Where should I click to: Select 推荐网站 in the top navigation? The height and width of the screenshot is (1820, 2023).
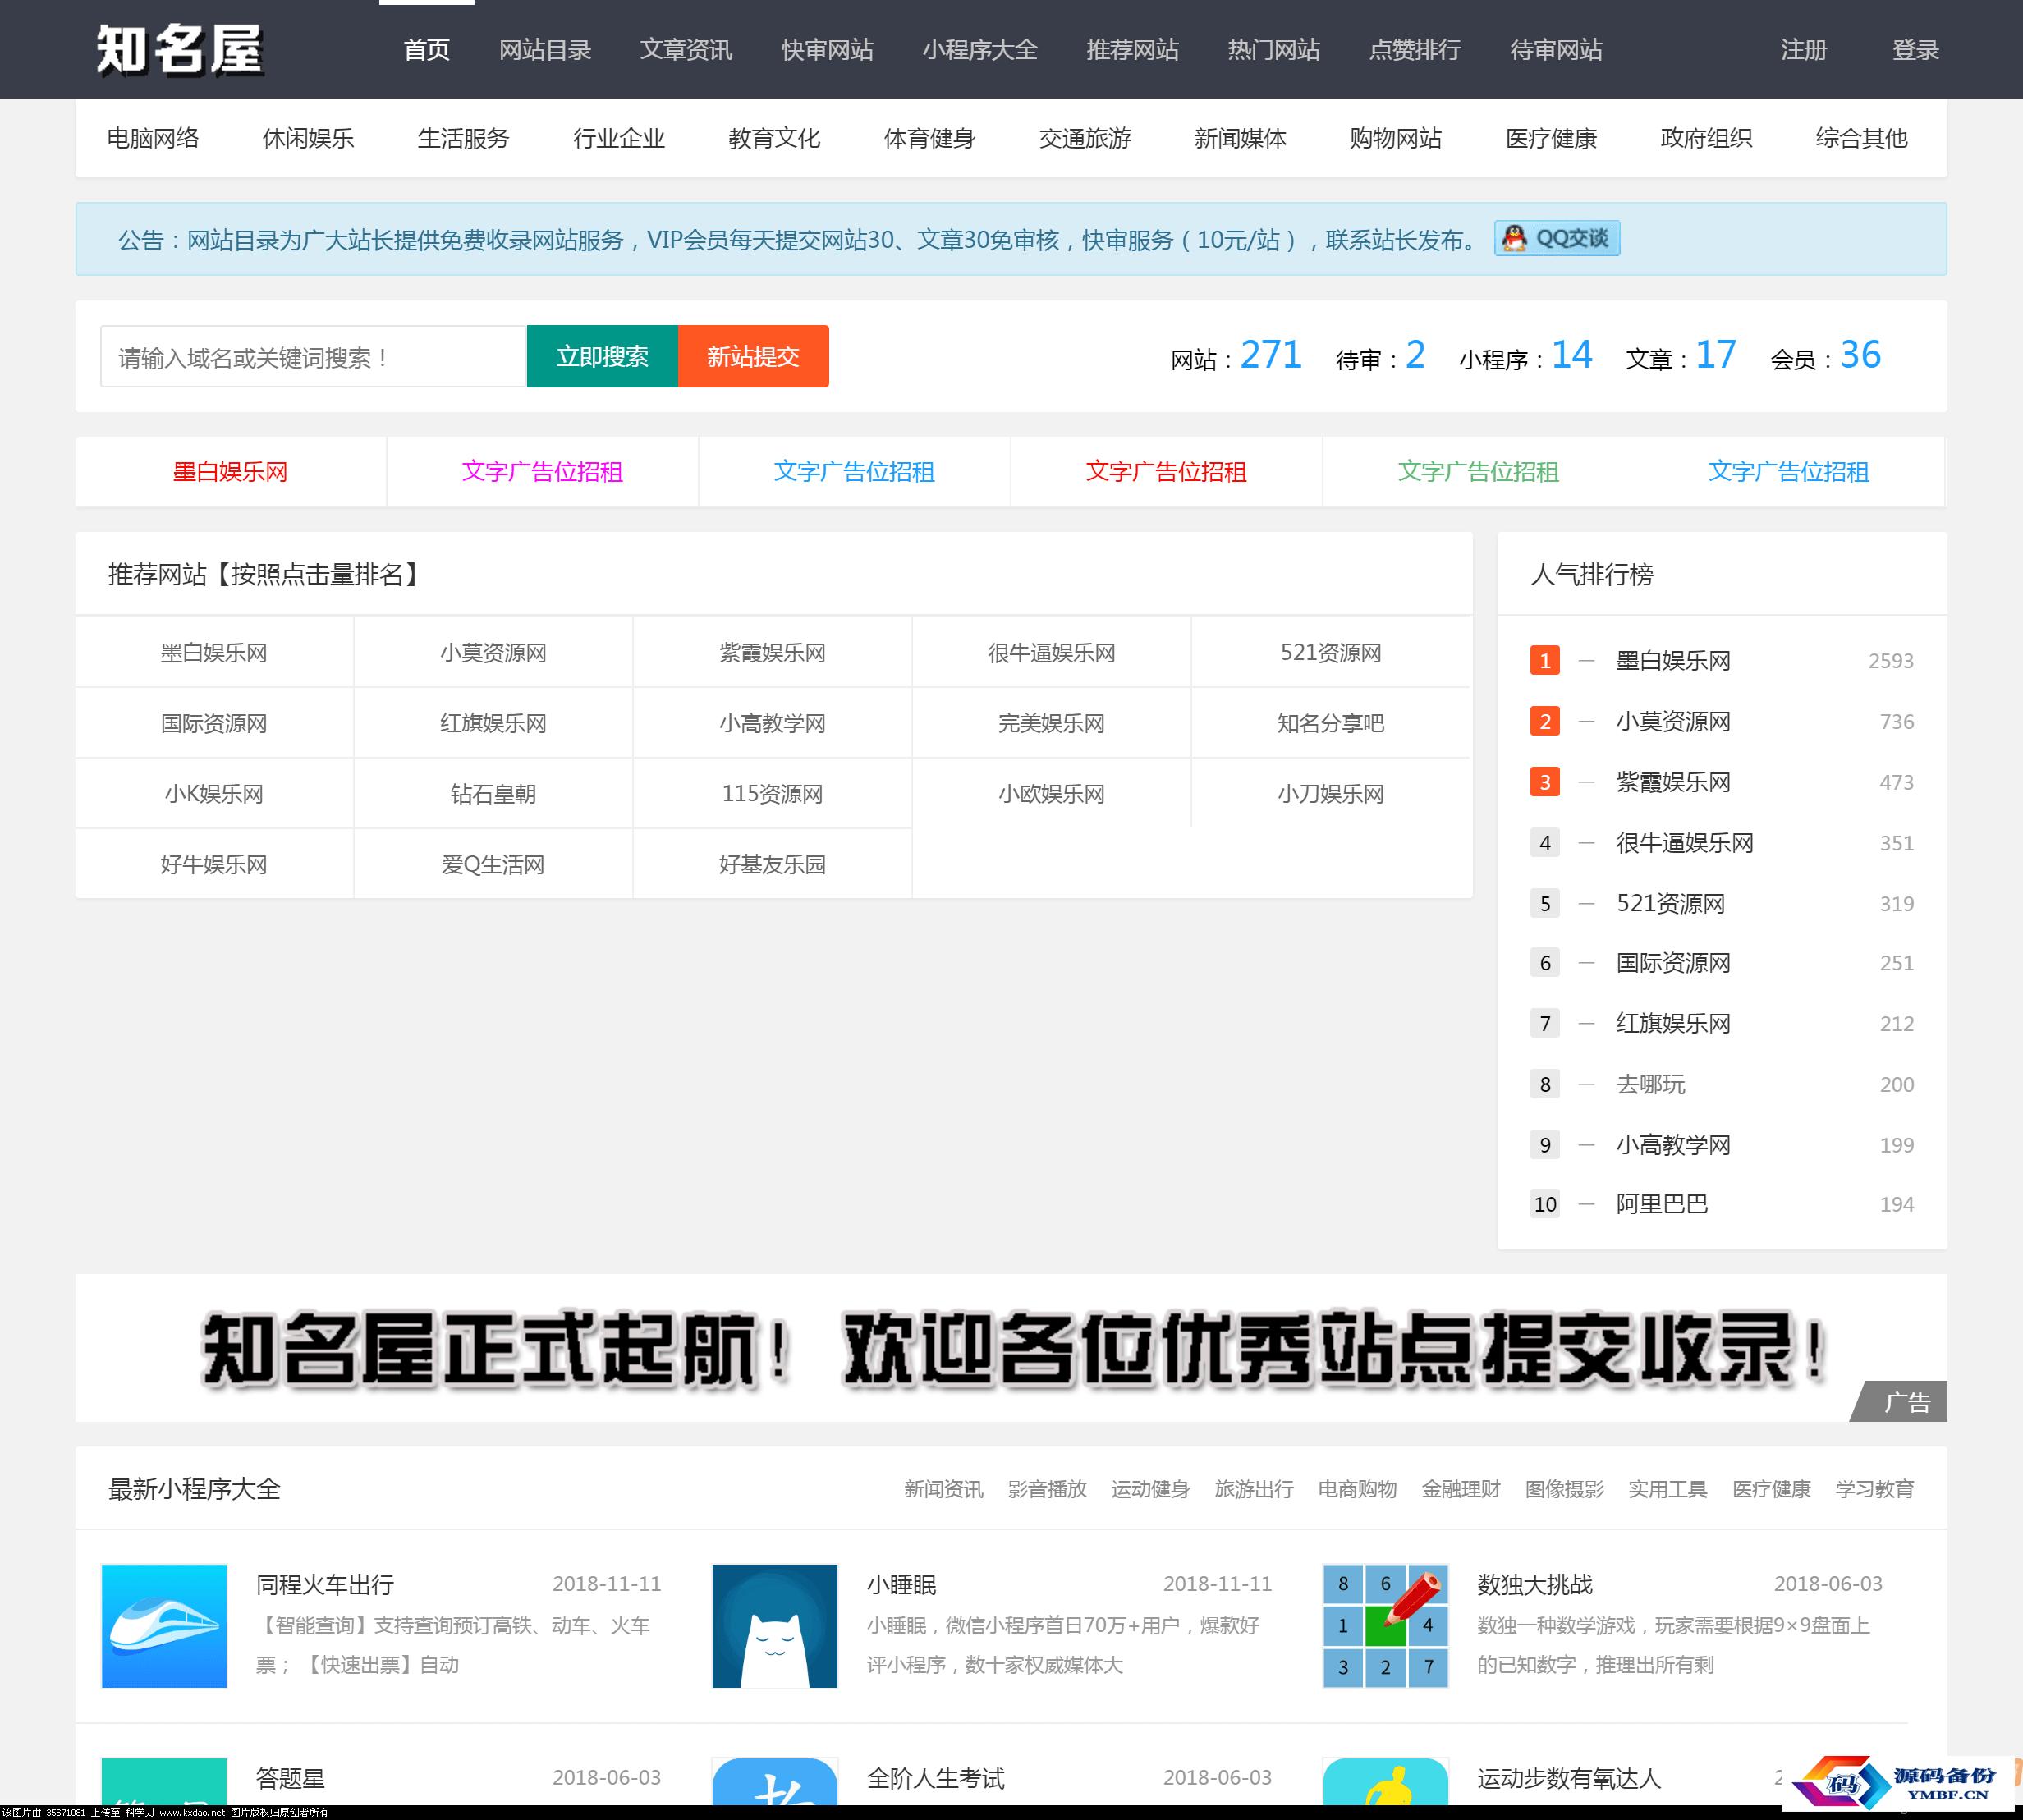(x=1133, y=49)
